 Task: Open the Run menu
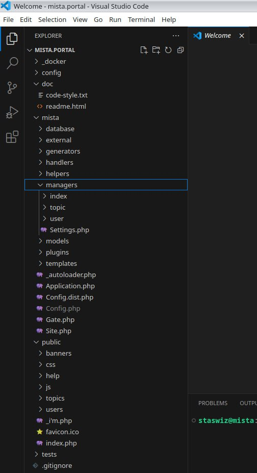[115, 19]
